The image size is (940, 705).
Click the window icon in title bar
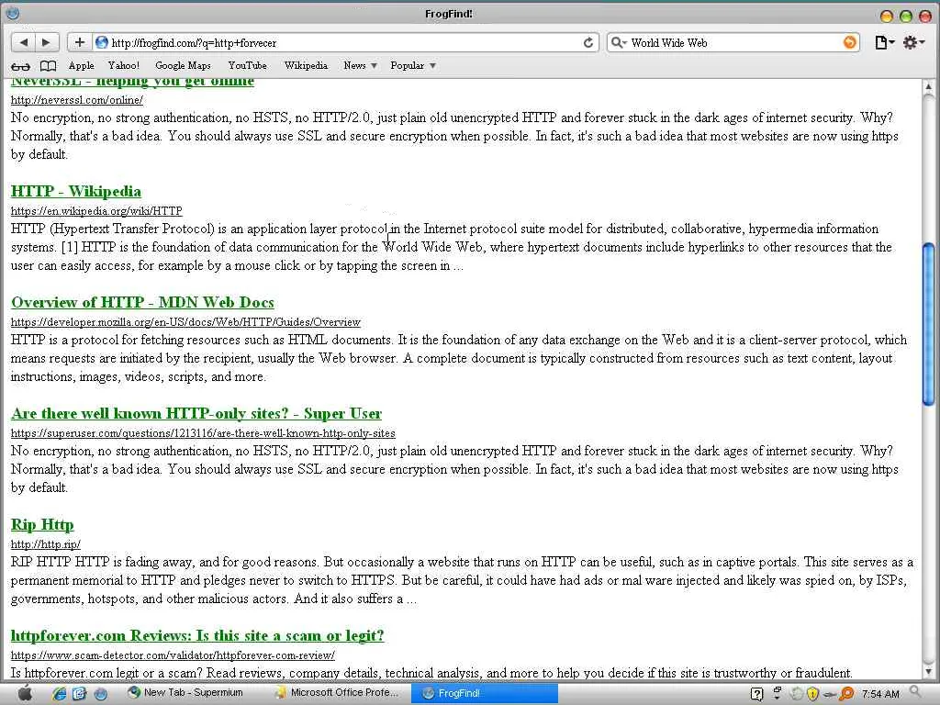12,13
